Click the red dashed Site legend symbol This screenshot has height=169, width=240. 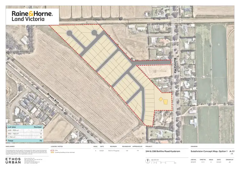pos(52,151)
